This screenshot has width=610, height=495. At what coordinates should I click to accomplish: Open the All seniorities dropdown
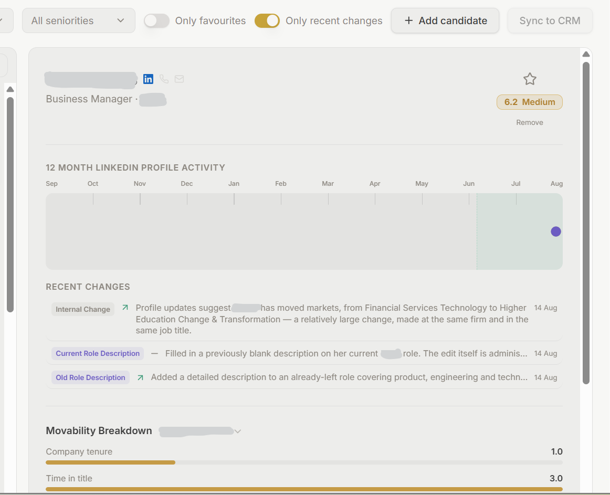point(79,20)
